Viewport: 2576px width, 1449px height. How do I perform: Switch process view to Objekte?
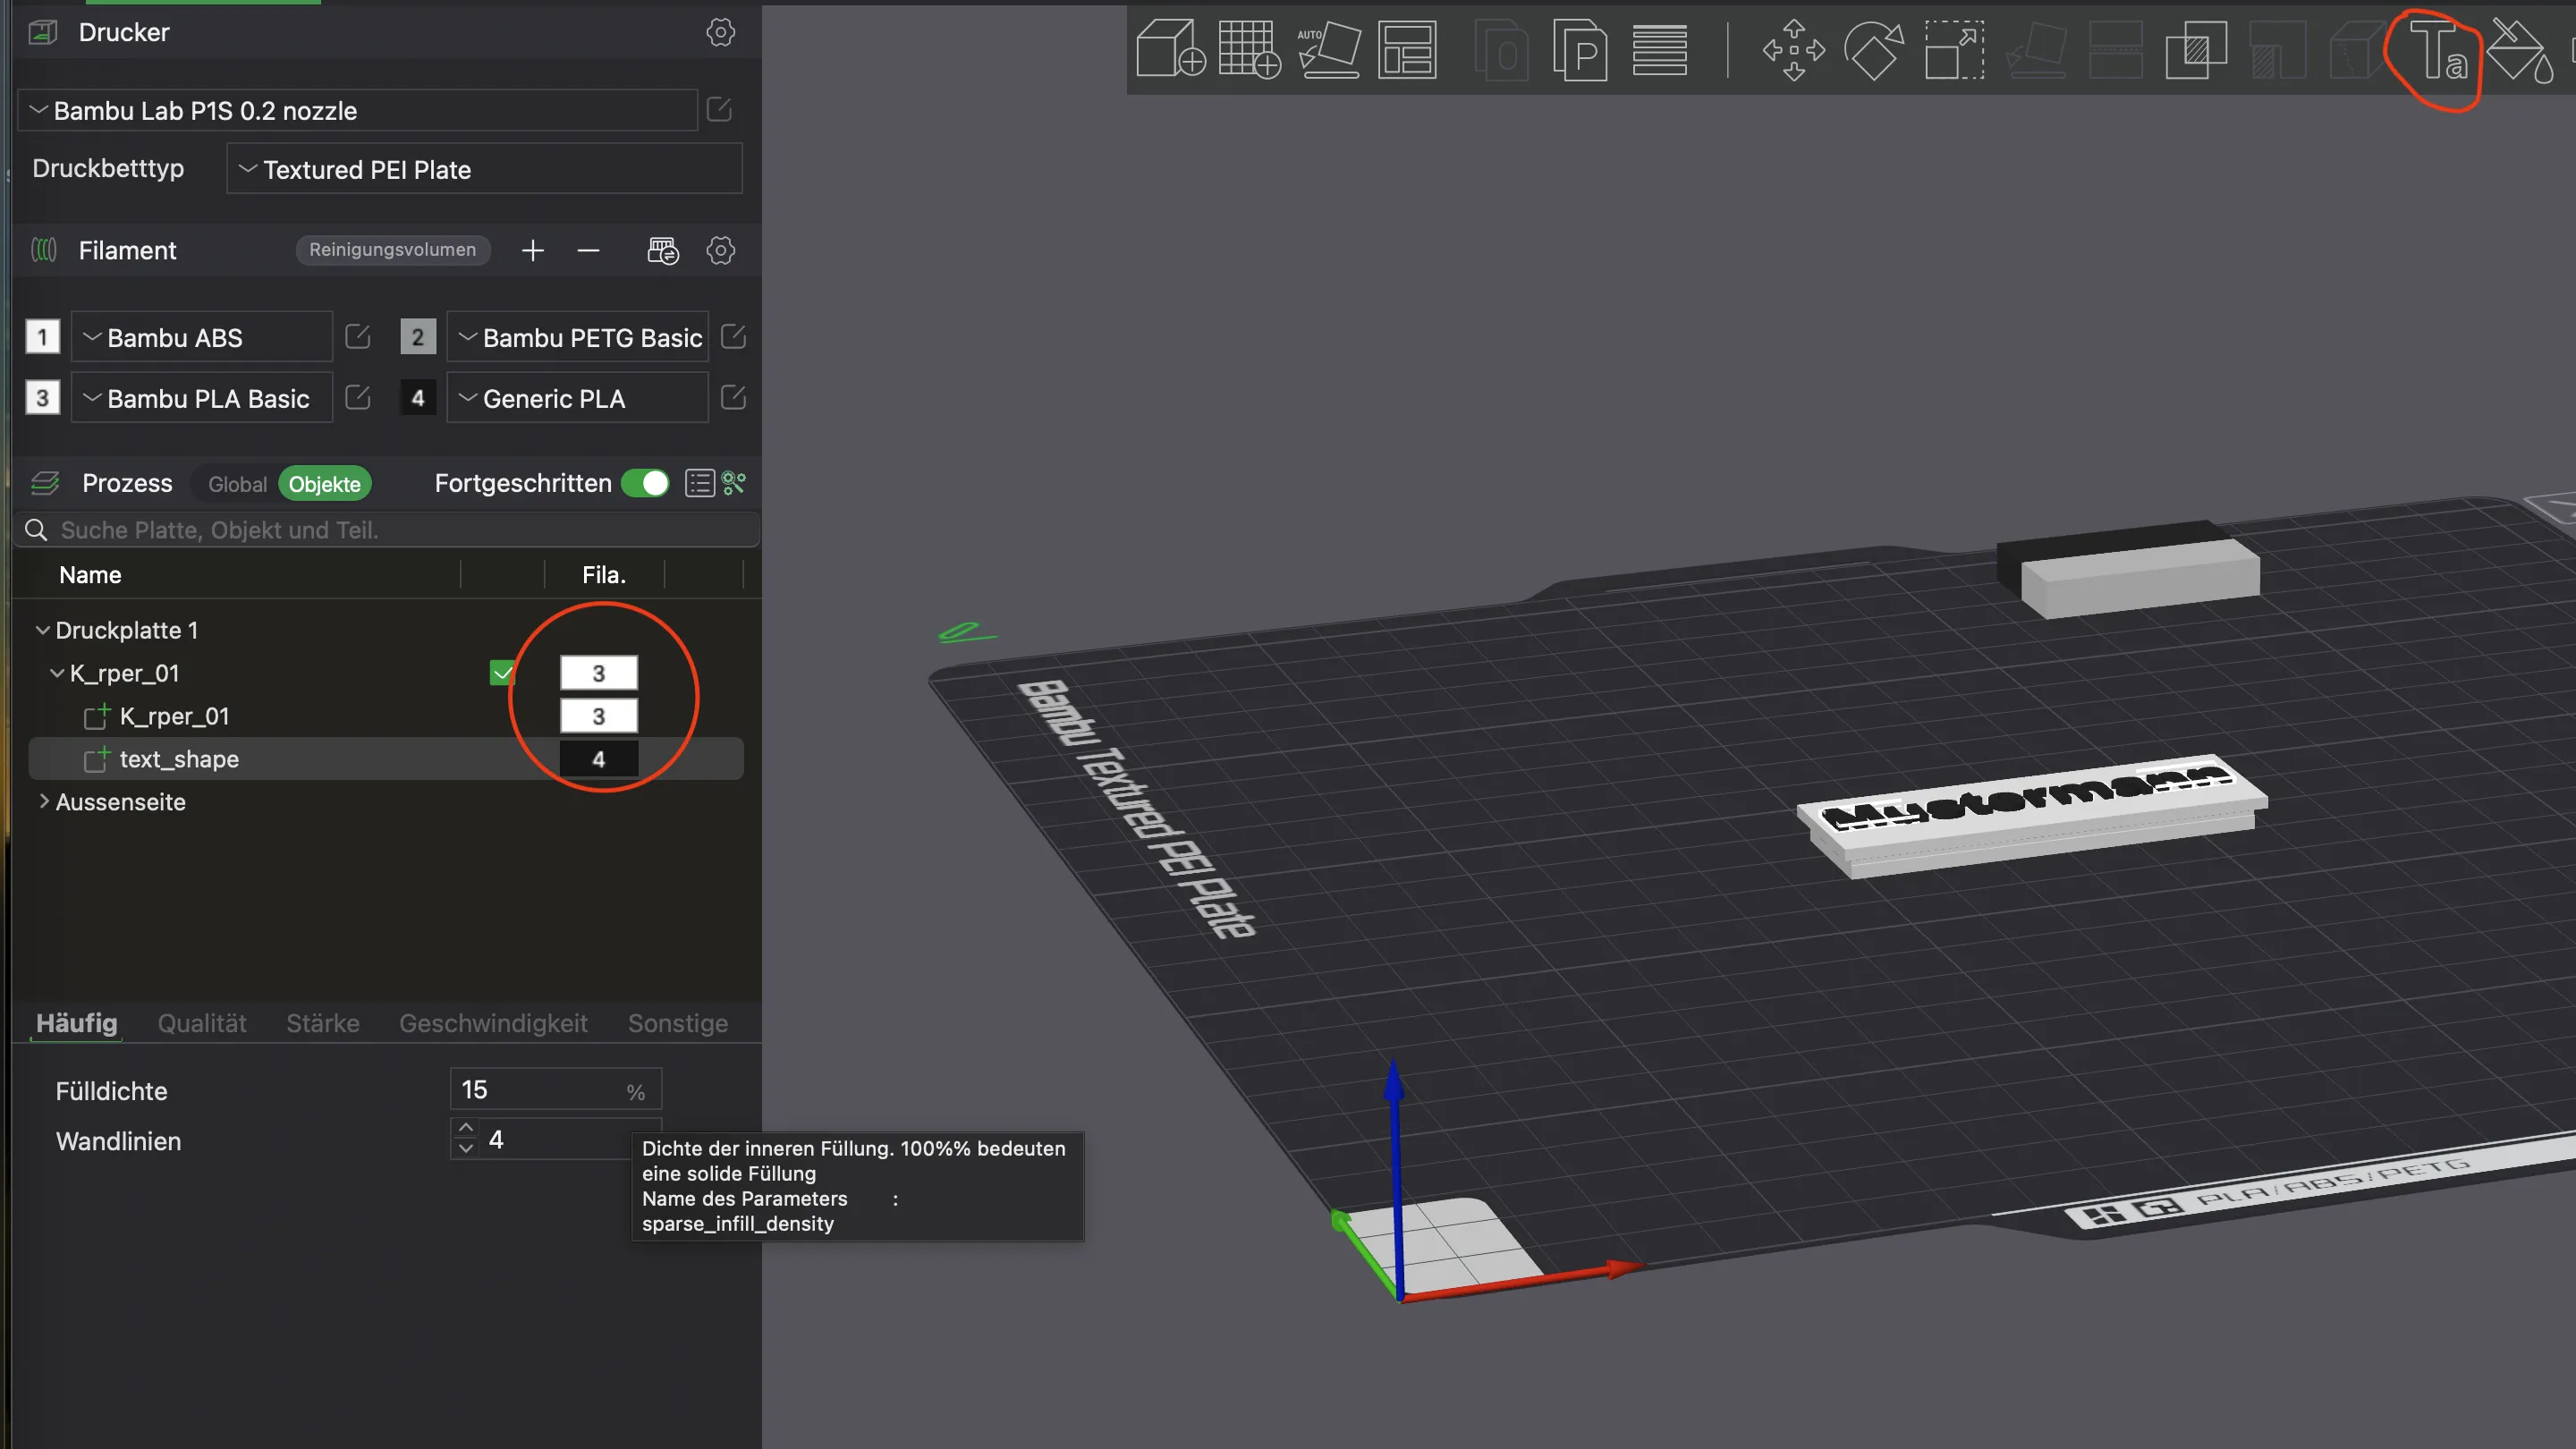pos(324,484)
